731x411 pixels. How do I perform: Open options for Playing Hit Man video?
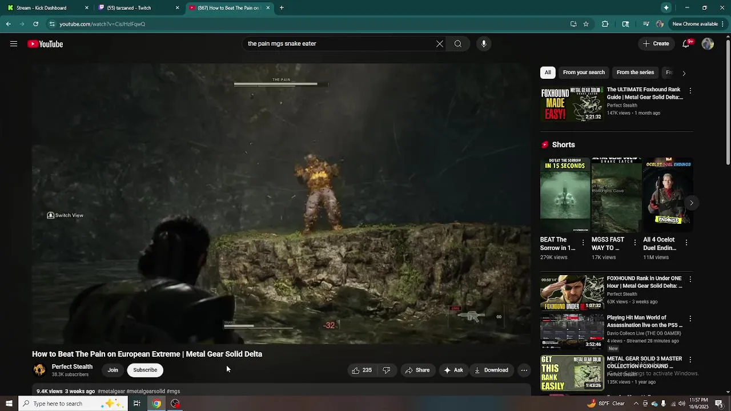point(690,319)
